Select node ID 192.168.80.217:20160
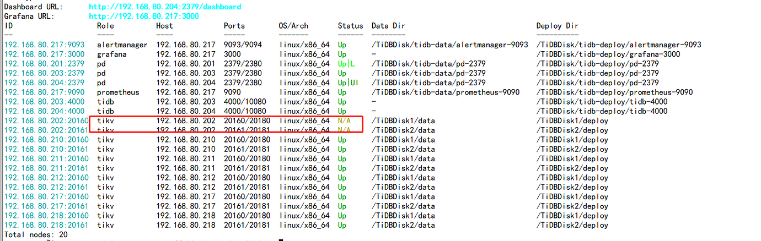The width and height of the screenshot is (761, 241). click(x=46, y=196)
